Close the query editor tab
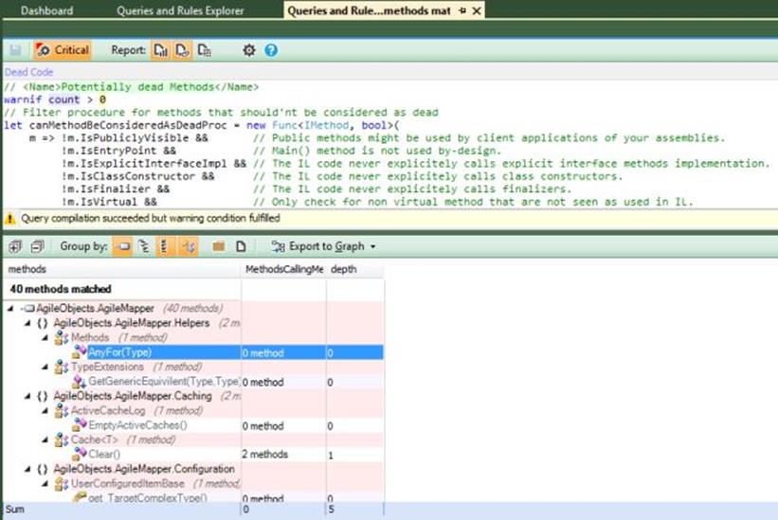 tap(477, 10)
